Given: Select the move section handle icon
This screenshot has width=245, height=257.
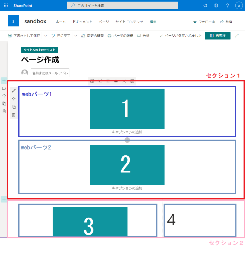Looking at the screenshot, I should pyautogui.click(x=4, y=96).
